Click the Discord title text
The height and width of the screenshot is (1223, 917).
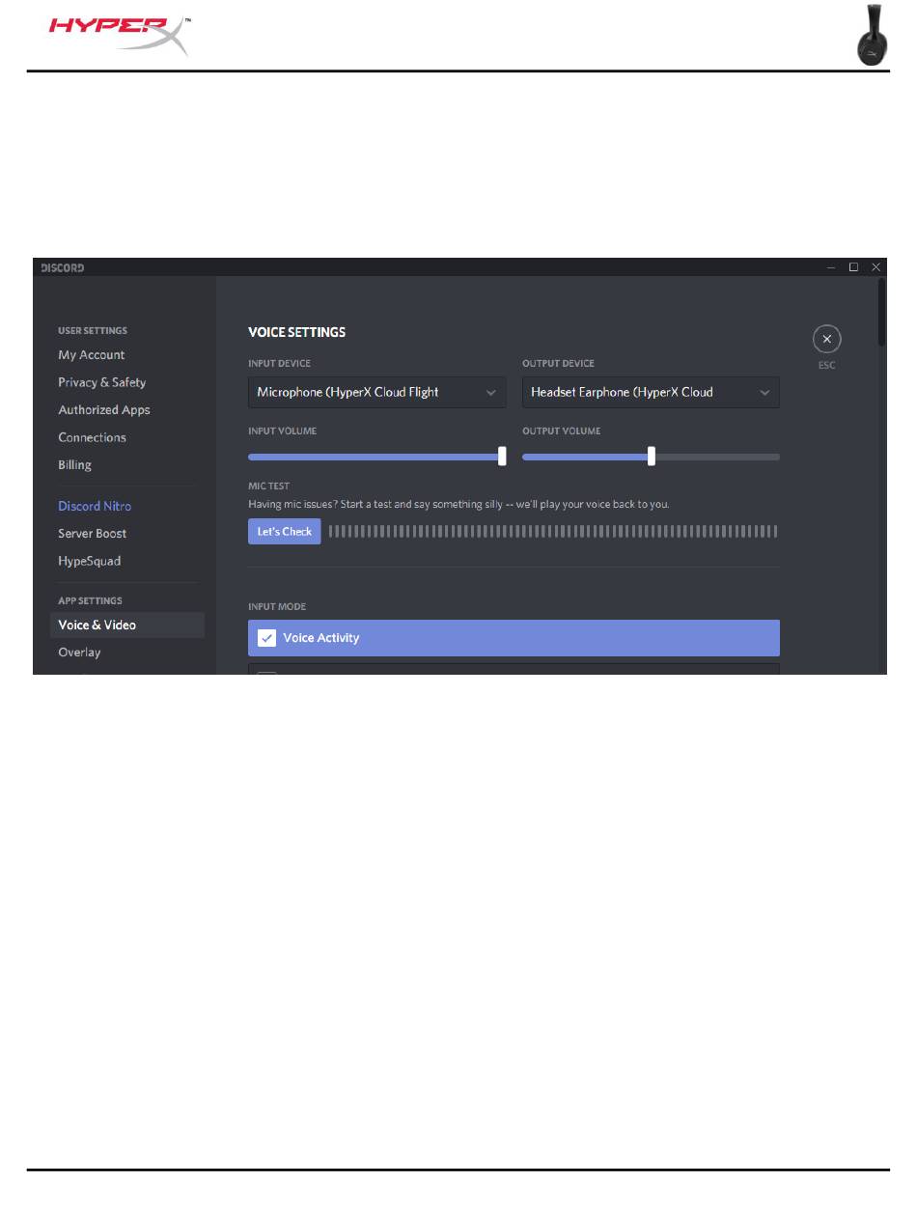pos(63,267)
